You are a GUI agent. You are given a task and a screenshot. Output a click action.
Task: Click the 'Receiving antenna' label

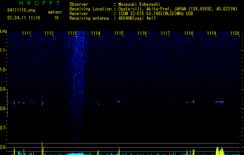tap(89, 18)
